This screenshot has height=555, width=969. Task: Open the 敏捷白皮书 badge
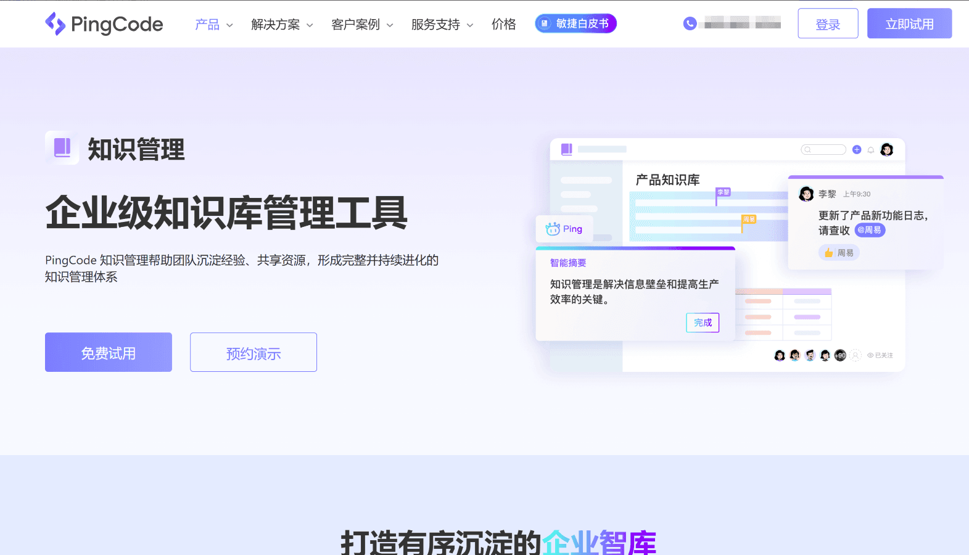tap(575, 23)
